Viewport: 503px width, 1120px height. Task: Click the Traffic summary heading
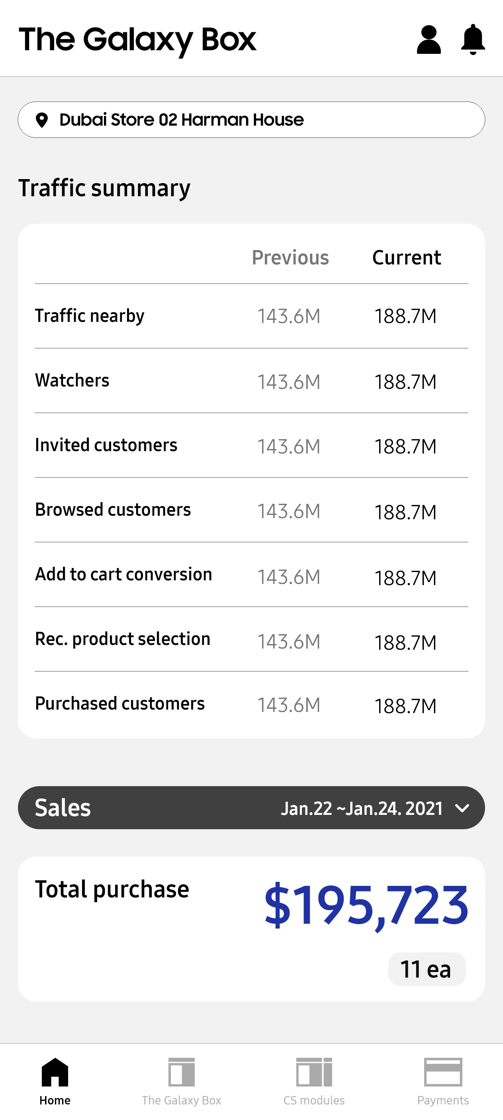pyautogui.click(x=104, y=188)
